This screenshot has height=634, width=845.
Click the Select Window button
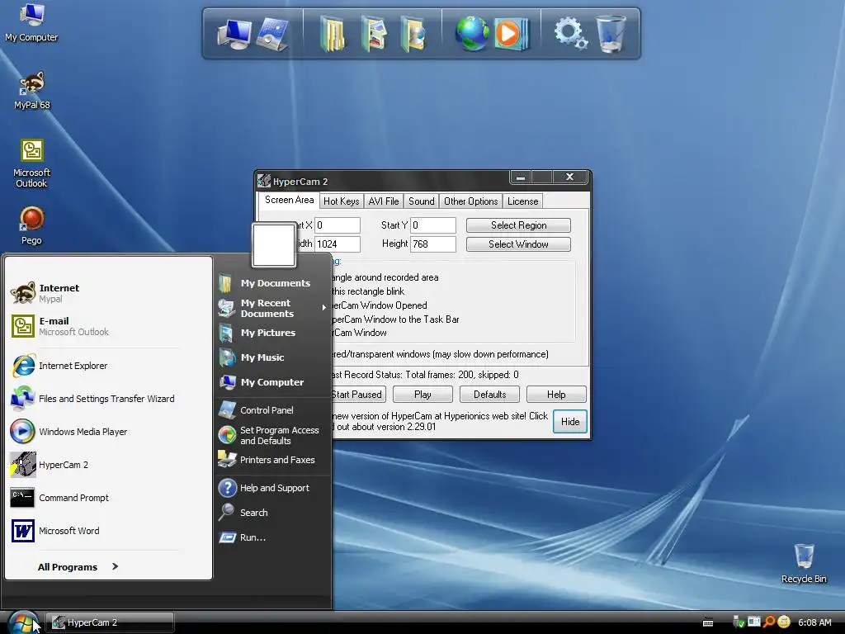coord(518,244)
